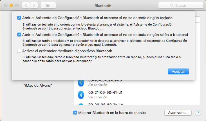Disable setup assistant when no keyboard detected
The height and width of the screenshot is (121, 206).
(x=19, y=18)
